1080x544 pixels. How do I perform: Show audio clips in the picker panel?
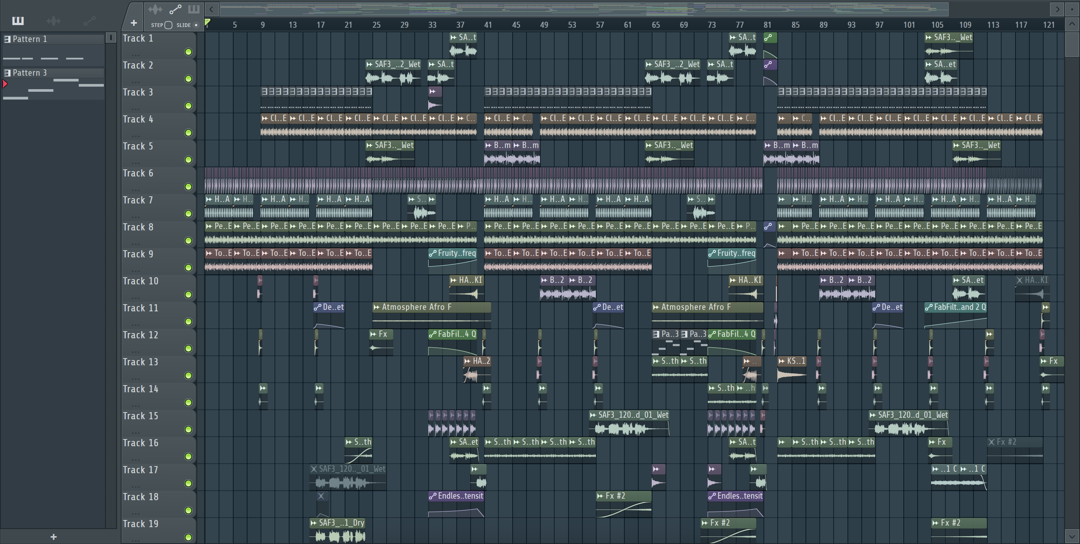coord(54,21)
